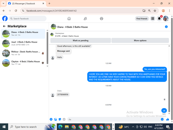
Task: Open Diana's chat header name
Action: coord(72,27)
